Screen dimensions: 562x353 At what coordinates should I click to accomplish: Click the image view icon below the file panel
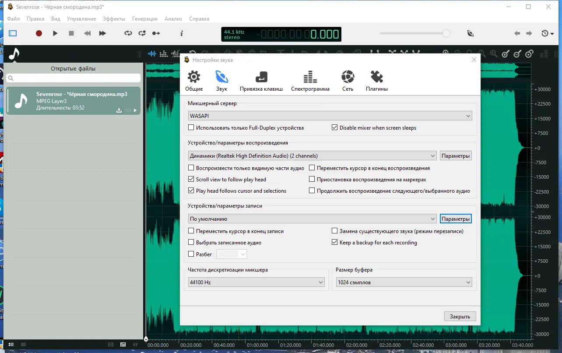123,344
